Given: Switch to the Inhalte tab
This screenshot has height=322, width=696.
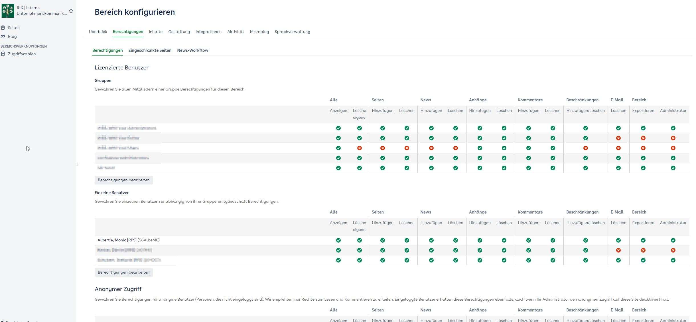Looking at the screenshot, I should (x=156, y=32).
